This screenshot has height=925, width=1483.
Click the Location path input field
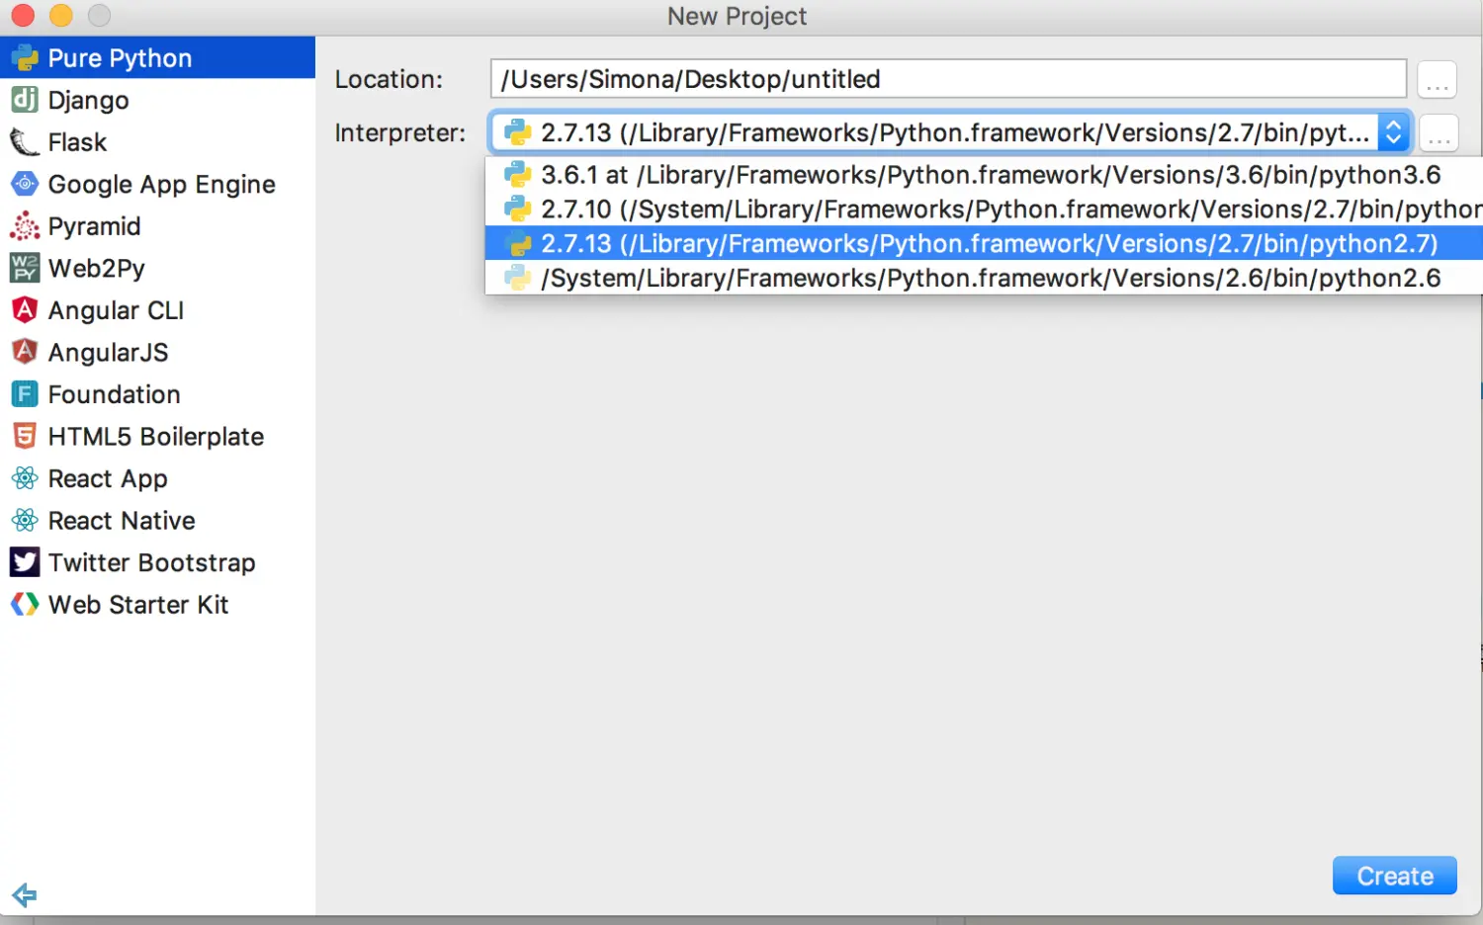coord(948,79)
